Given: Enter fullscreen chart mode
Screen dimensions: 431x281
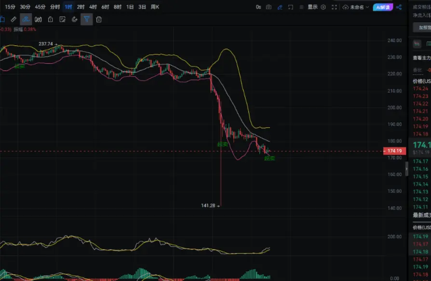Looking at the screenshot, I should pyautogui.click(x=334, y=7).
